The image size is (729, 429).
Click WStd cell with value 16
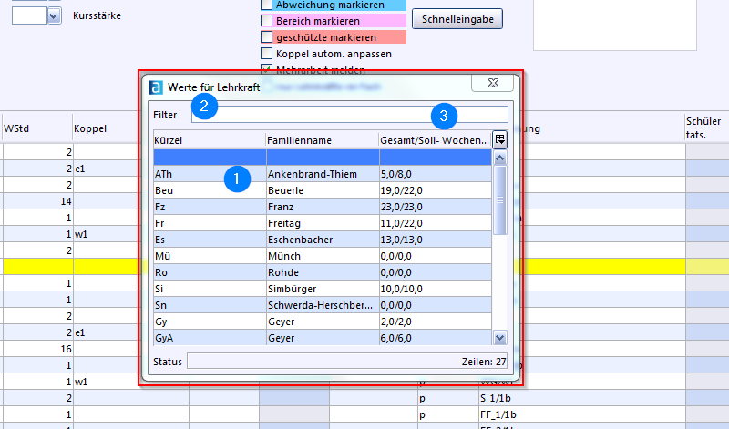pyautogui.click(x=37, y=349)
